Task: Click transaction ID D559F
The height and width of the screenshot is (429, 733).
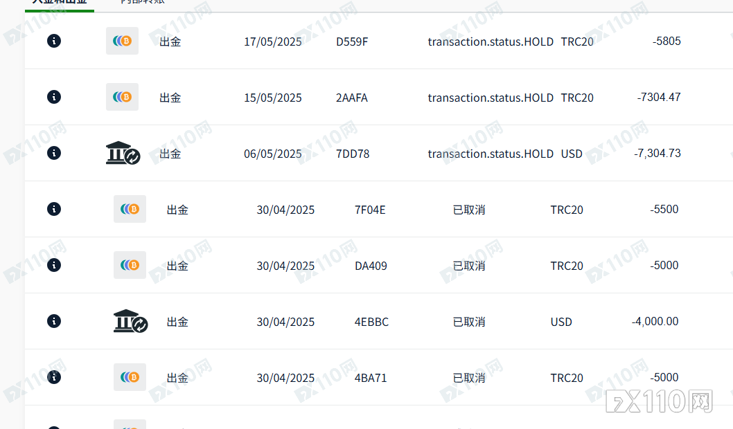Action: [352, 42]
